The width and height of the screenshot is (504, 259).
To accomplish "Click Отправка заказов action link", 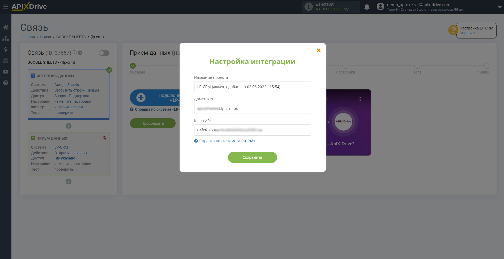I will pyautogui.click(x=70, y=153).
